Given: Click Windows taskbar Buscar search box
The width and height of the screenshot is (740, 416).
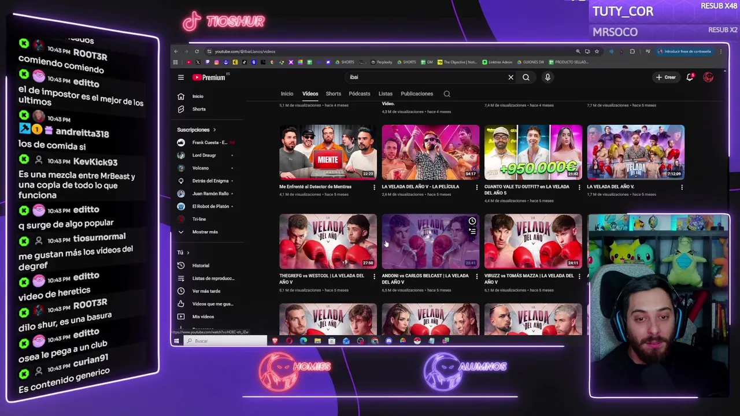Looking at the screenshot, I should click(x=225, y=341).
